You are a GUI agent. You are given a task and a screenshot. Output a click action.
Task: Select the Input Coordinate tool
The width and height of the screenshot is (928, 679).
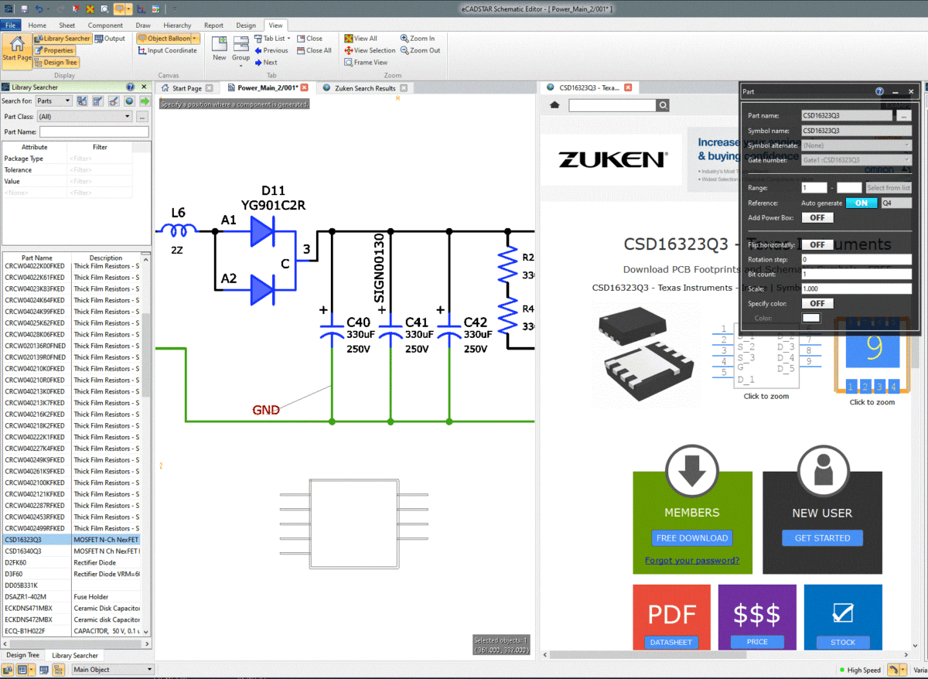[167, 50]
